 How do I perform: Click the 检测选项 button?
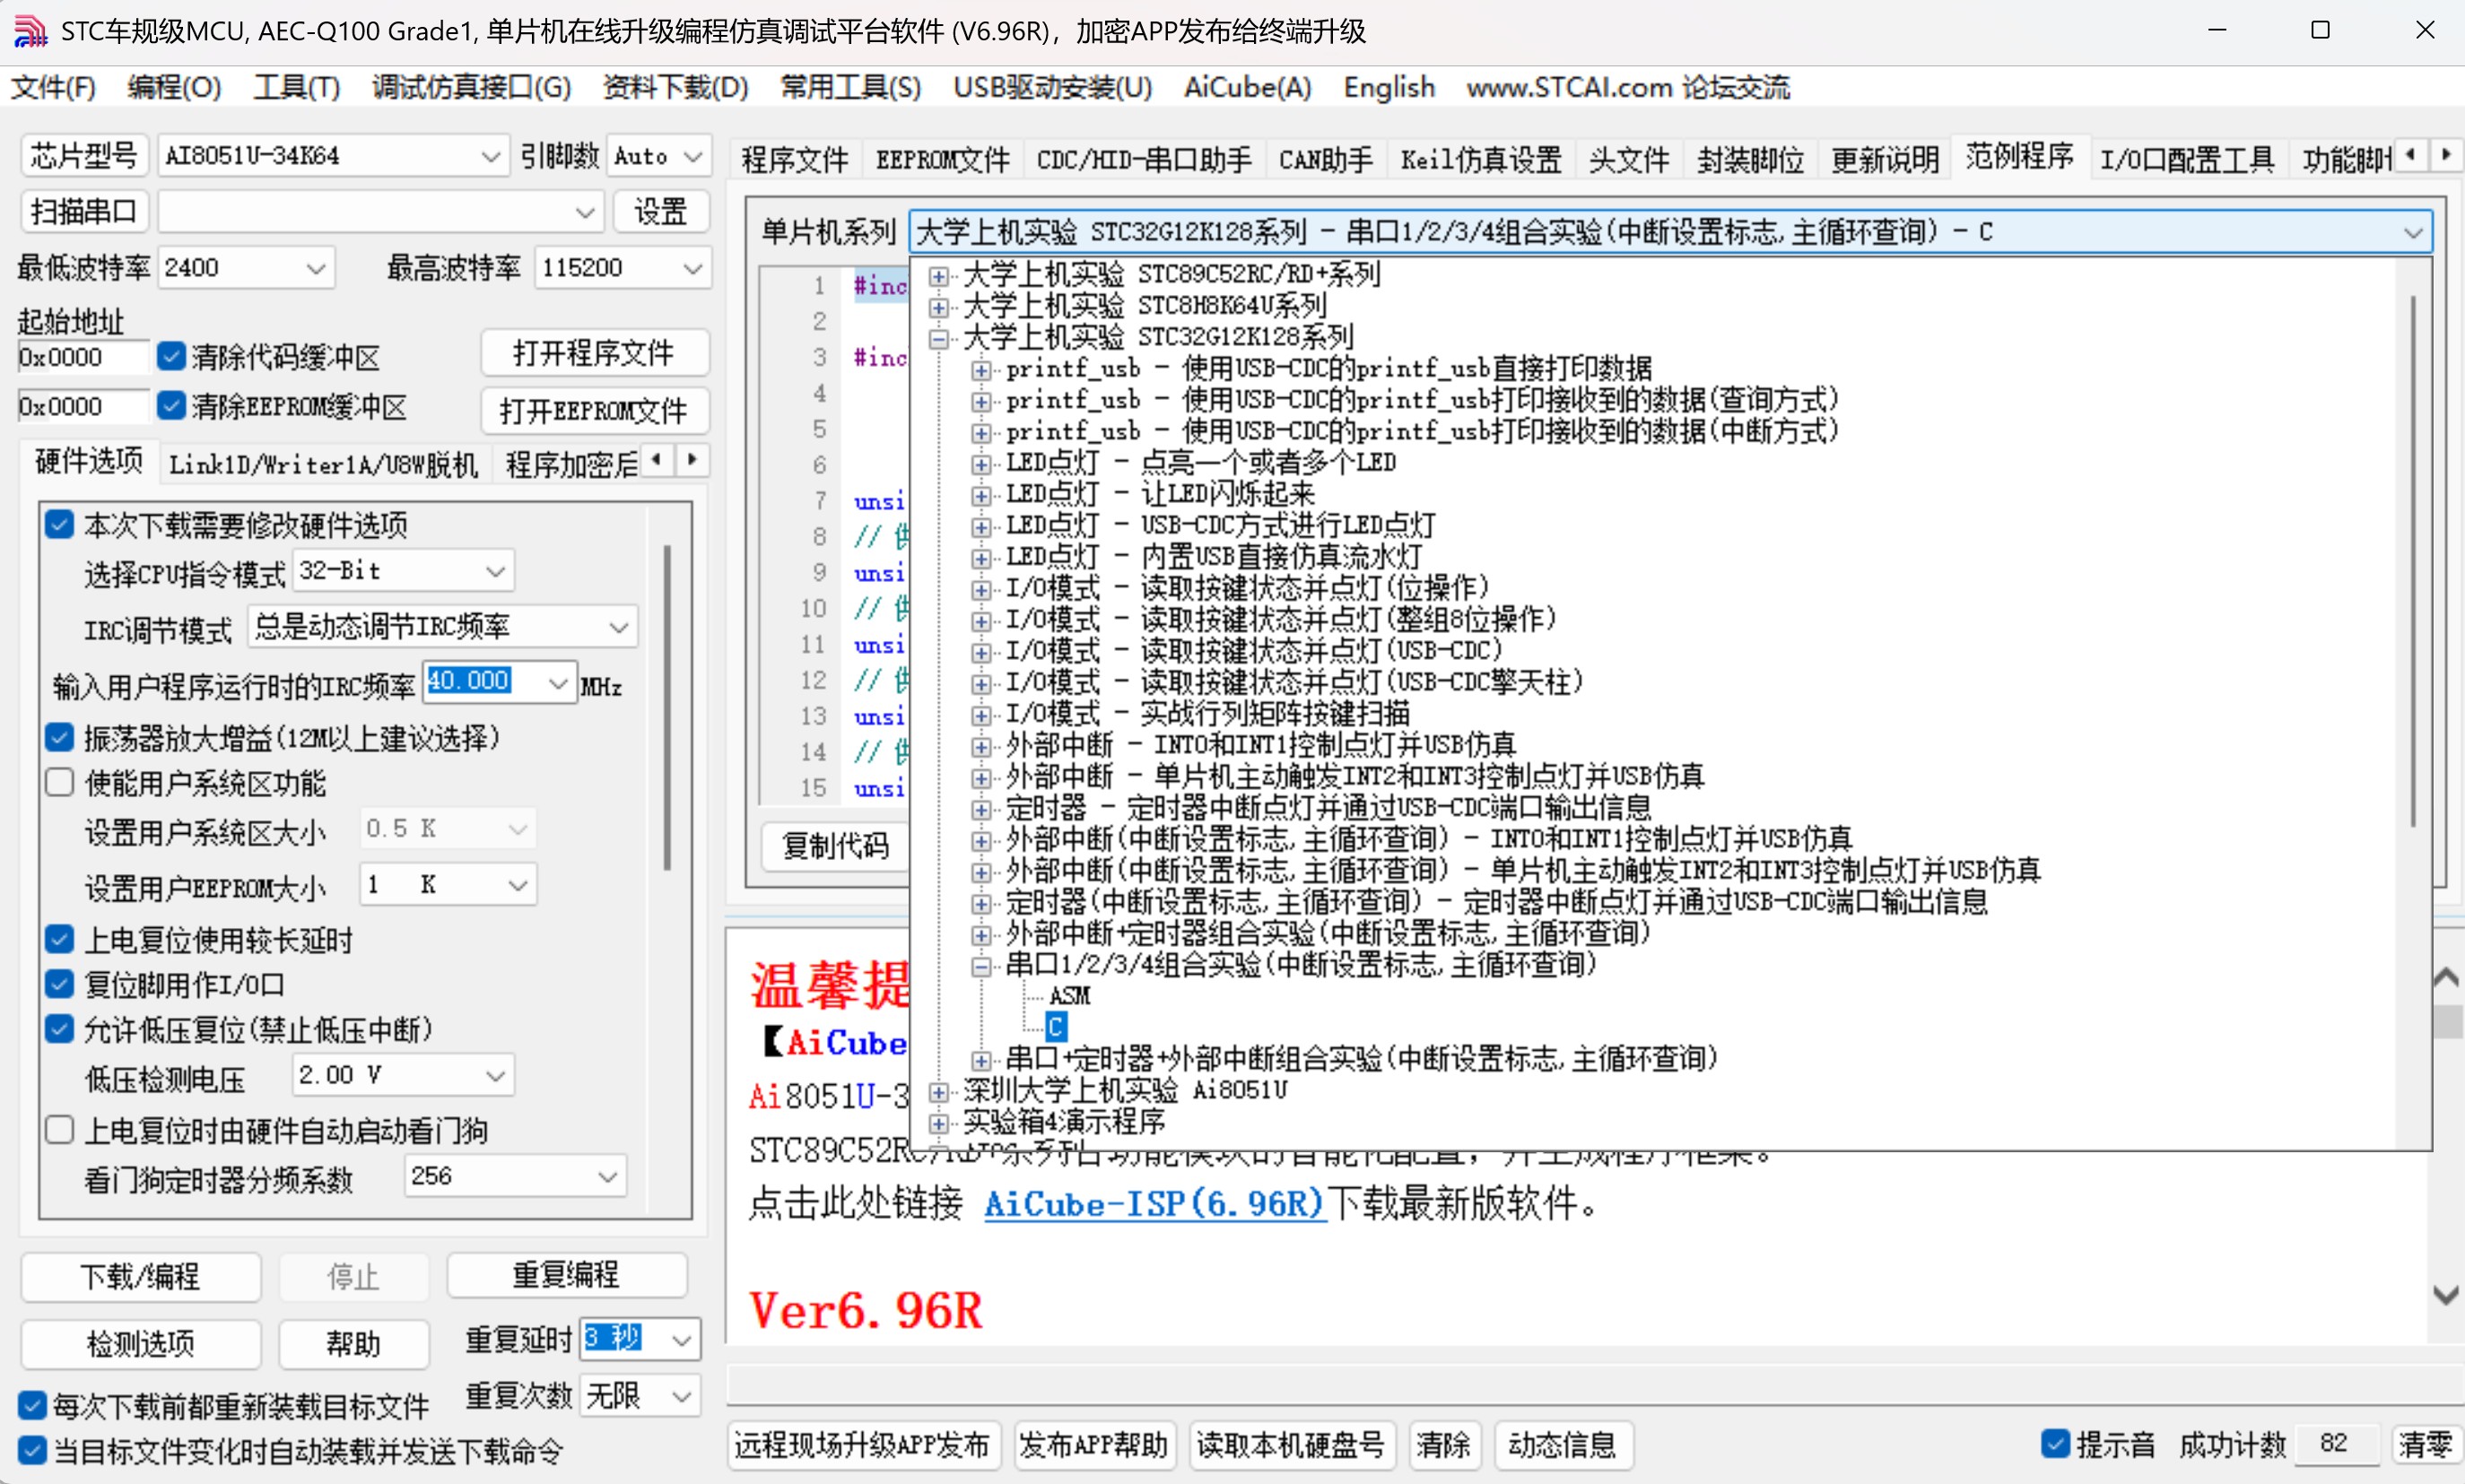tap(140, 1343)
